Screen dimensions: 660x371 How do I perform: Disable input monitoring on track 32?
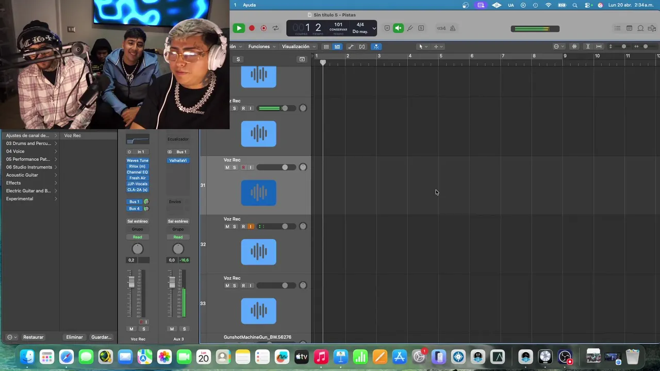point(251,227)
